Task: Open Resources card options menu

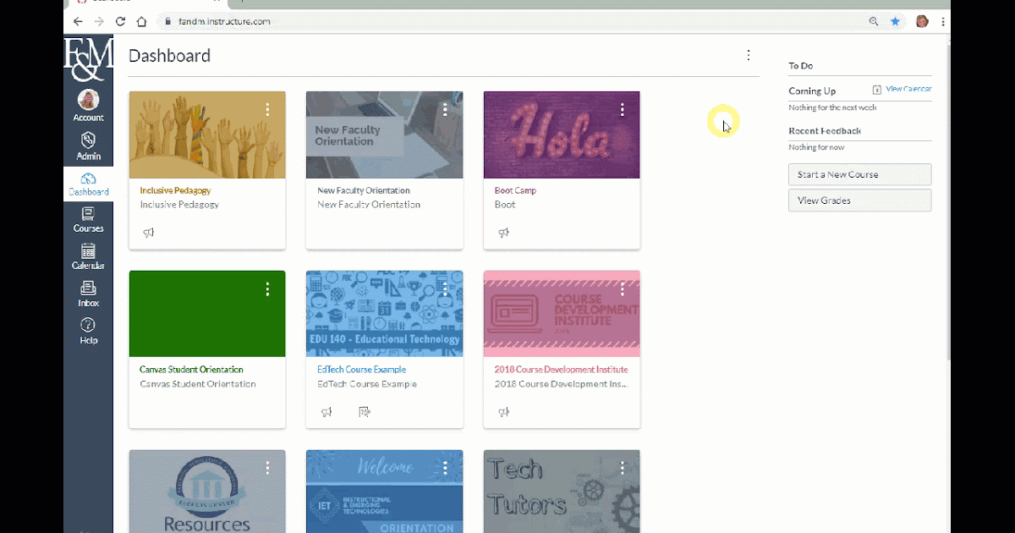Action: click(267, 468)
